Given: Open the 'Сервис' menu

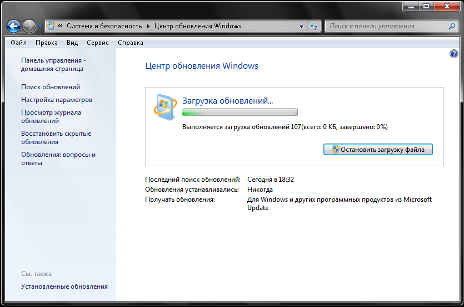Looking at the screenshot, I should [98, 43].
